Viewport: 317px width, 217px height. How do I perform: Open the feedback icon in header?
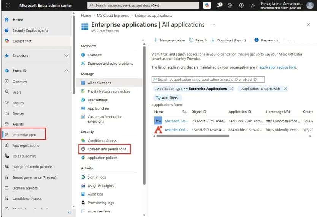[x=253, y=5]
